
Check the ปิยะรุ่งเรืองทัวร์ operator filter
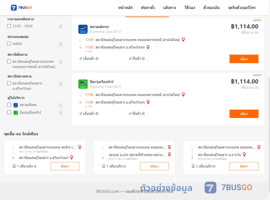(x=9, y=112)
